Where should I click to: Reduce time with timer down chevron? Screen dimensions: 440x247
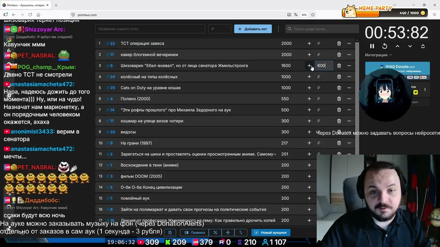click(x=410, y=46)
